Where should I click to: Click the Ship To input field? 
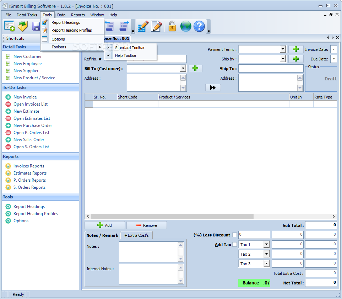271,68
